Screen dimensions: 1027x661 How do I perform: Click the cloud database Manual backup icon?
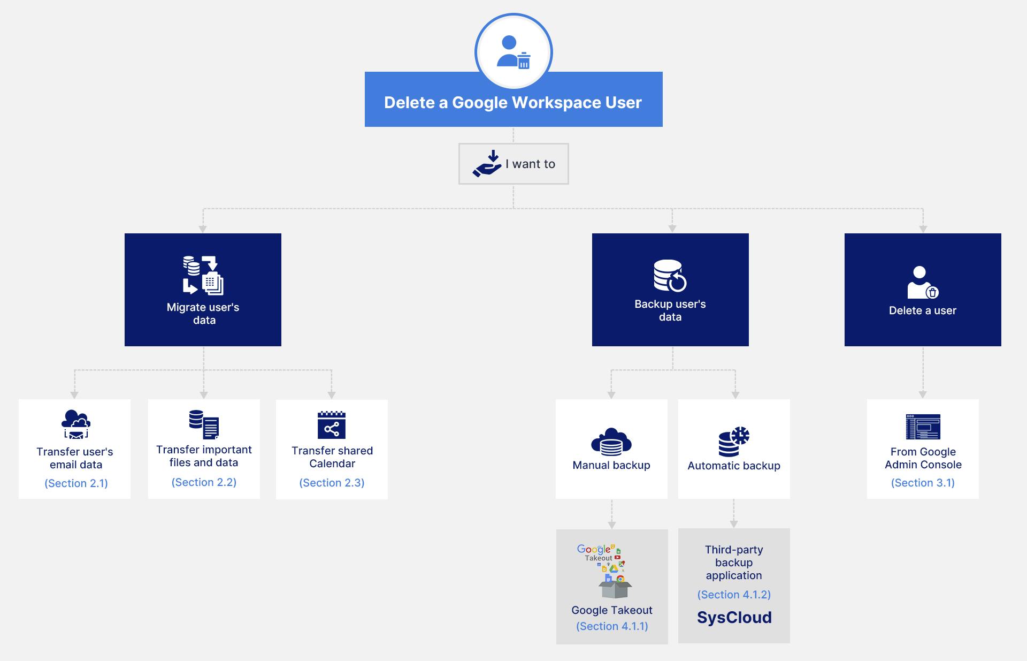coord(611,441)
